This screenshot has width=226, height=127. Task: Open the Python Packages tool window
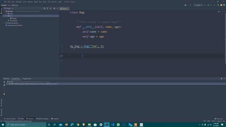pyautogui.click(x=42, y=119)
